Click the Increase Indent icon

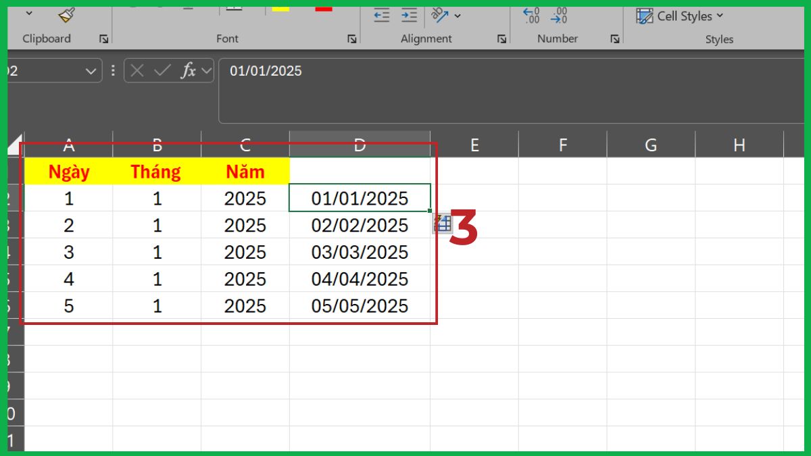point(408,15)
